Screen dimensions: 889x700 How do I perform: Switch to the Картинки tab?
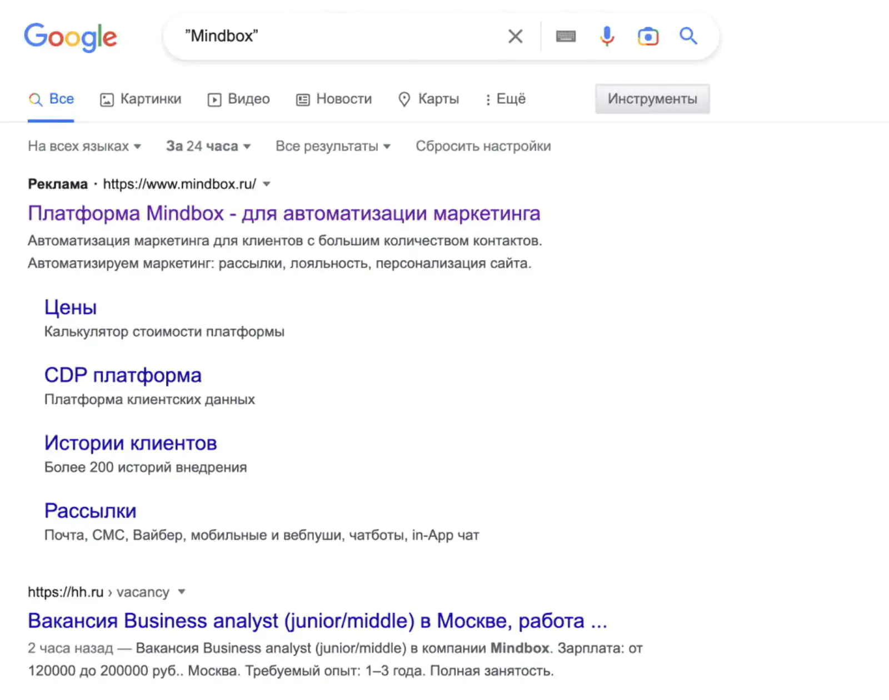141,99
